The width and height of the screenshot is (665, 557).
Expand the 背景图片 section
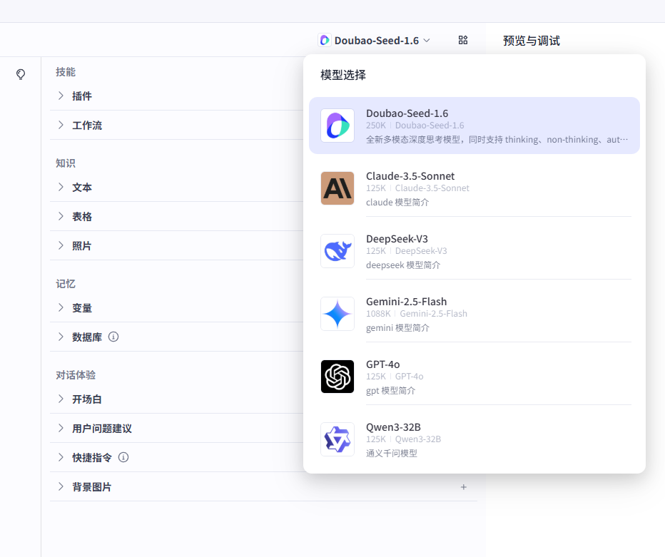(61, 486)
